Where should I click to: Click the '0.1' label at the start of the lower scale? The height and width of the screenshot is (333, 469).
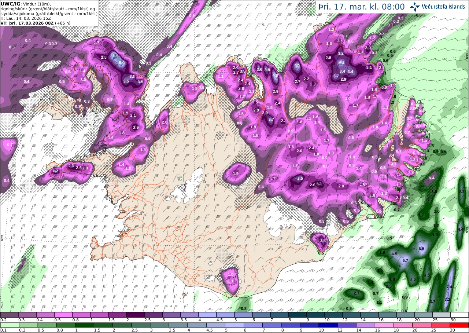tap(3, 330)
